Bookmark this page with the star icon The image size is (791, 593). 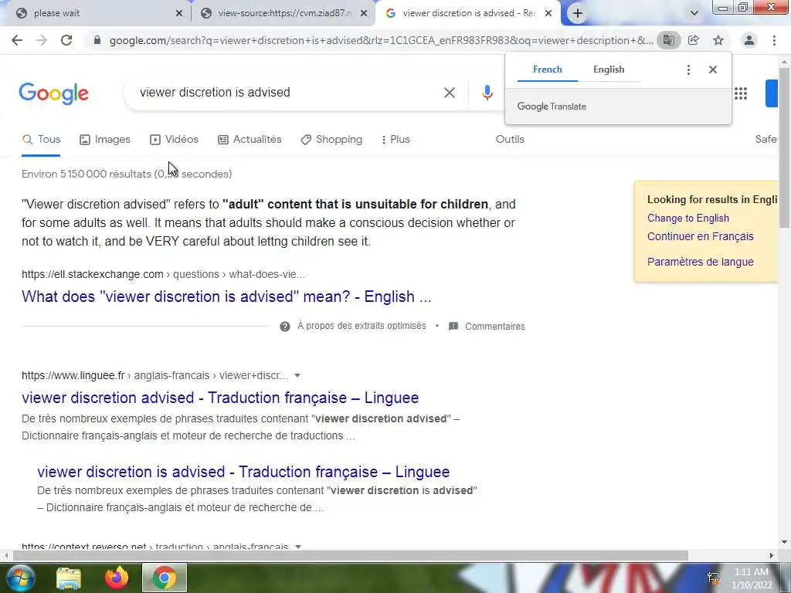(x=718, y=40)
